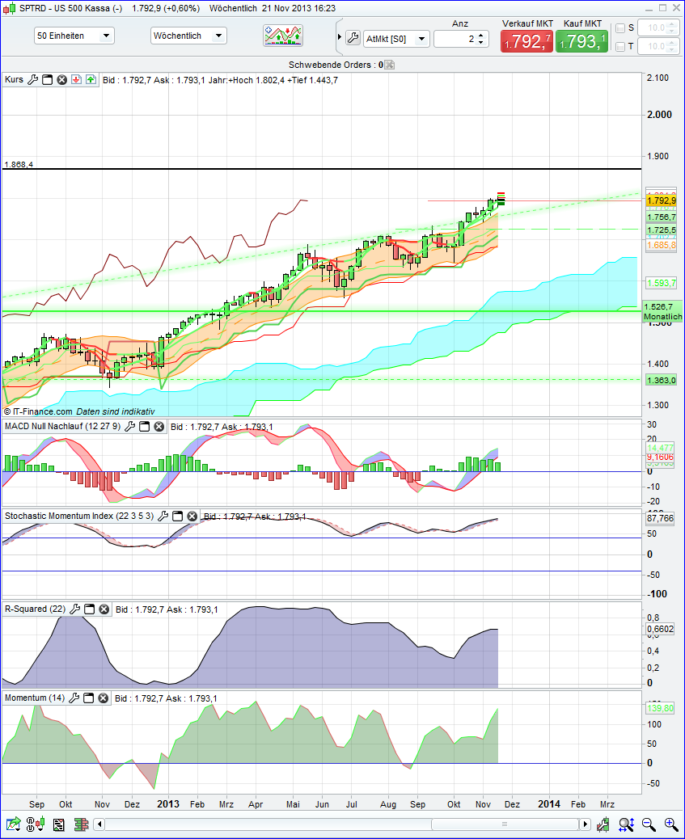This screenshot has height=839, width=685.
Task: Click the green buy-arrow icon in Kurs panel
Action: (x=90, y=79)
